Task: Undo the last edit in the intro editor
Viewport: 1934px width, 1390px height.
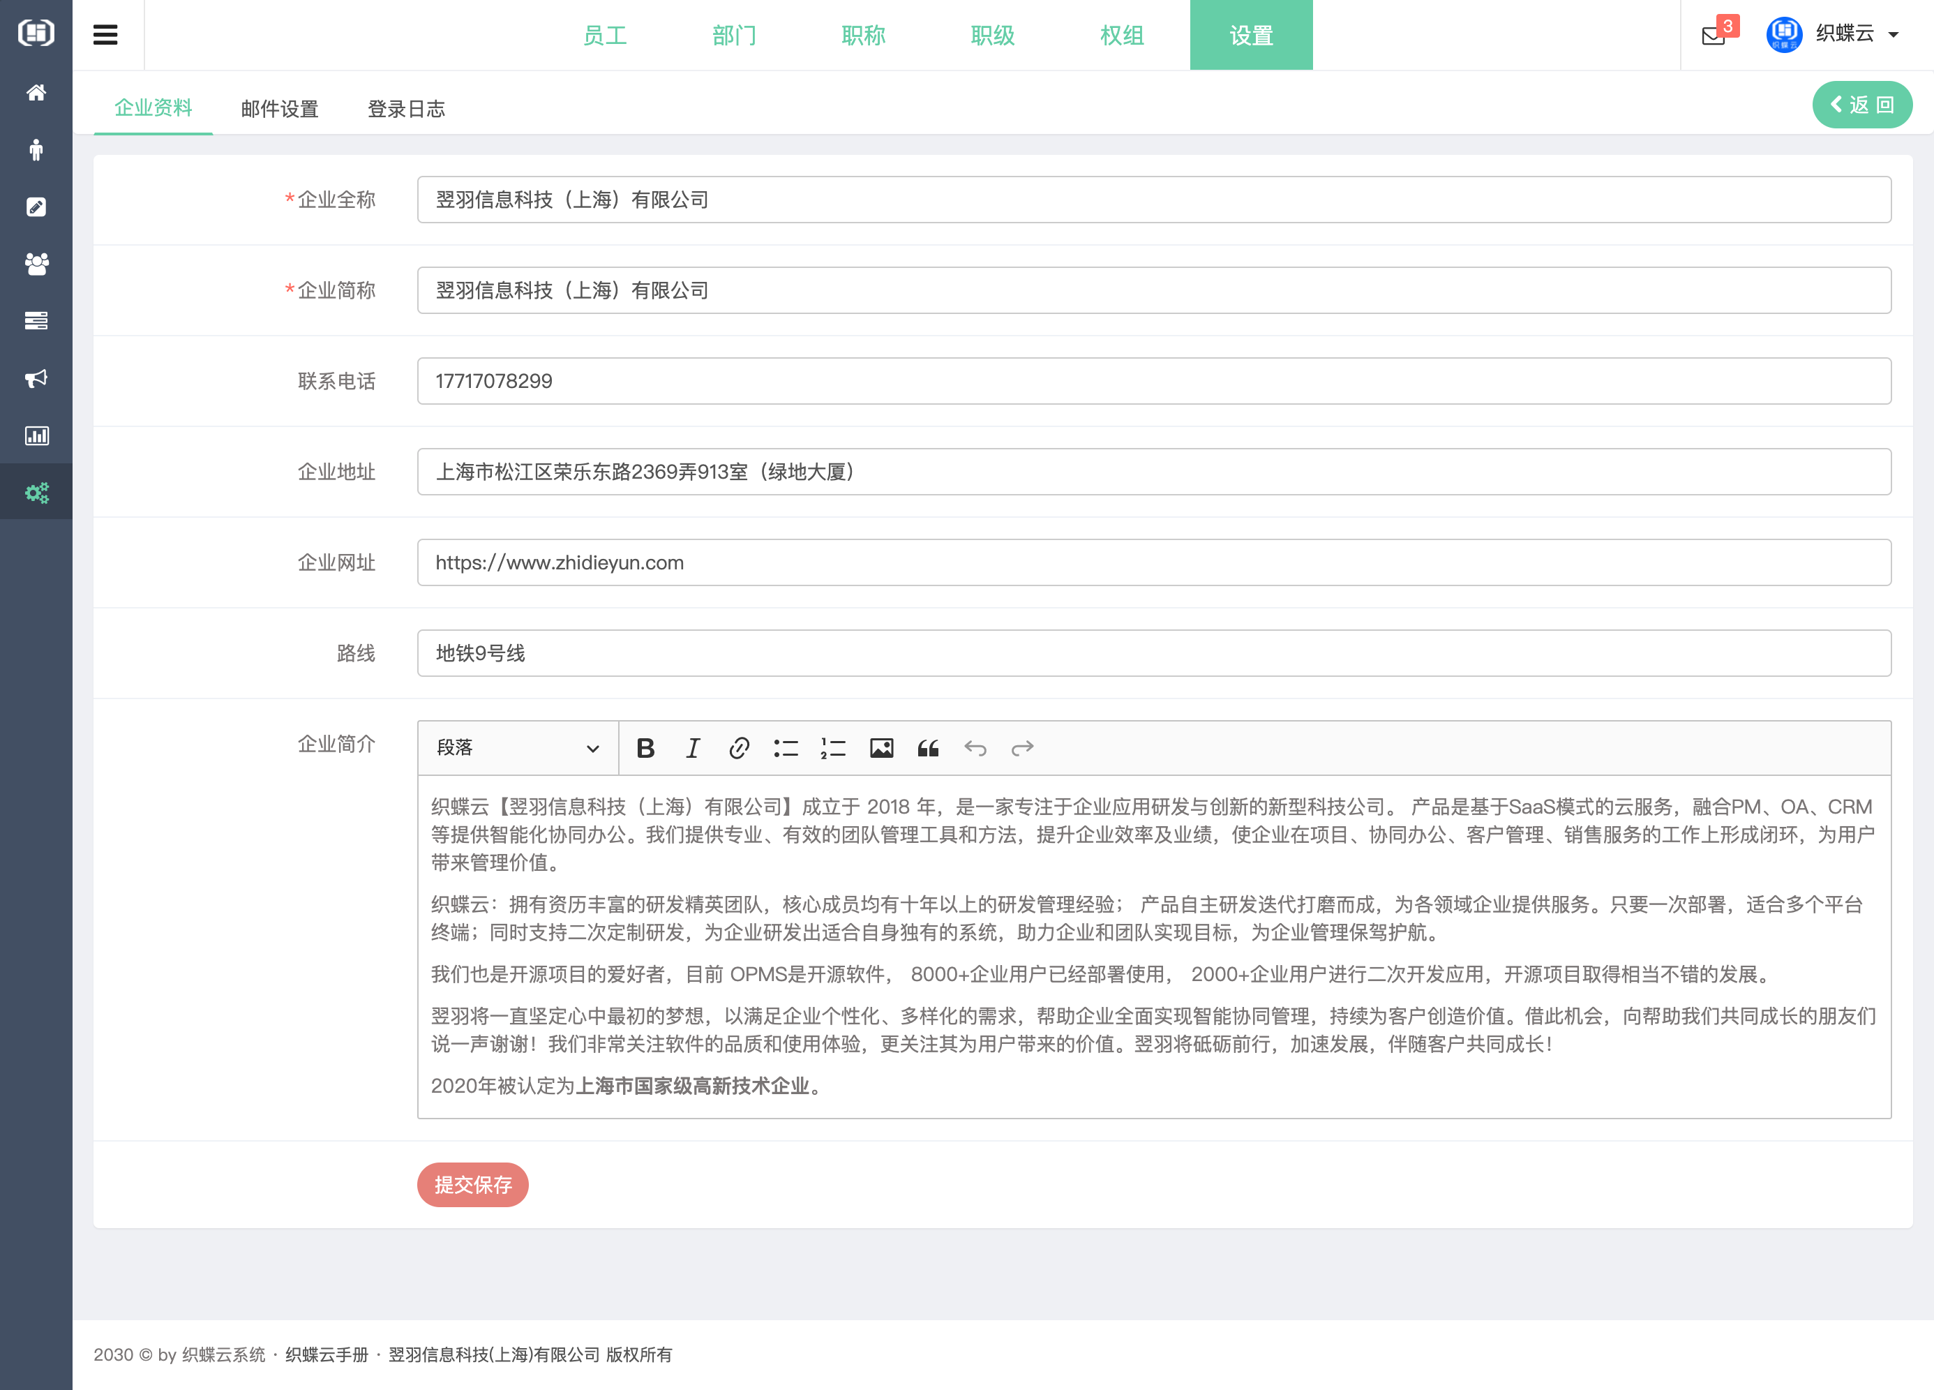Action: (x=975, y=748)
